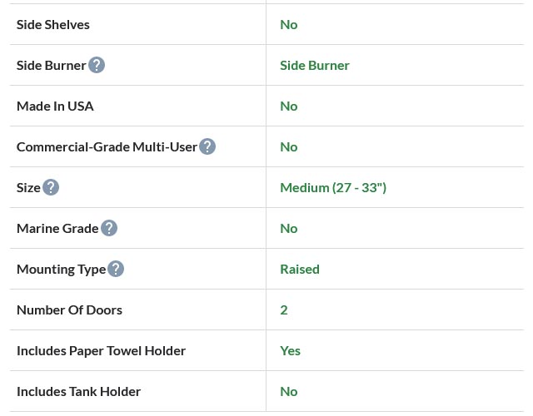Click the Side Shelves row label
Viewport: 533px width, 416px height.
click(x=53, y=24)
